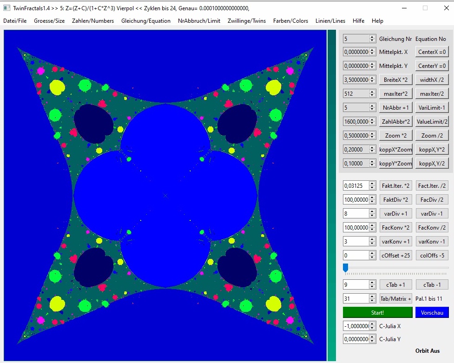Open the NrAbbruch/Limit menu
Screen dimensions: 454x363
point(199,21)
